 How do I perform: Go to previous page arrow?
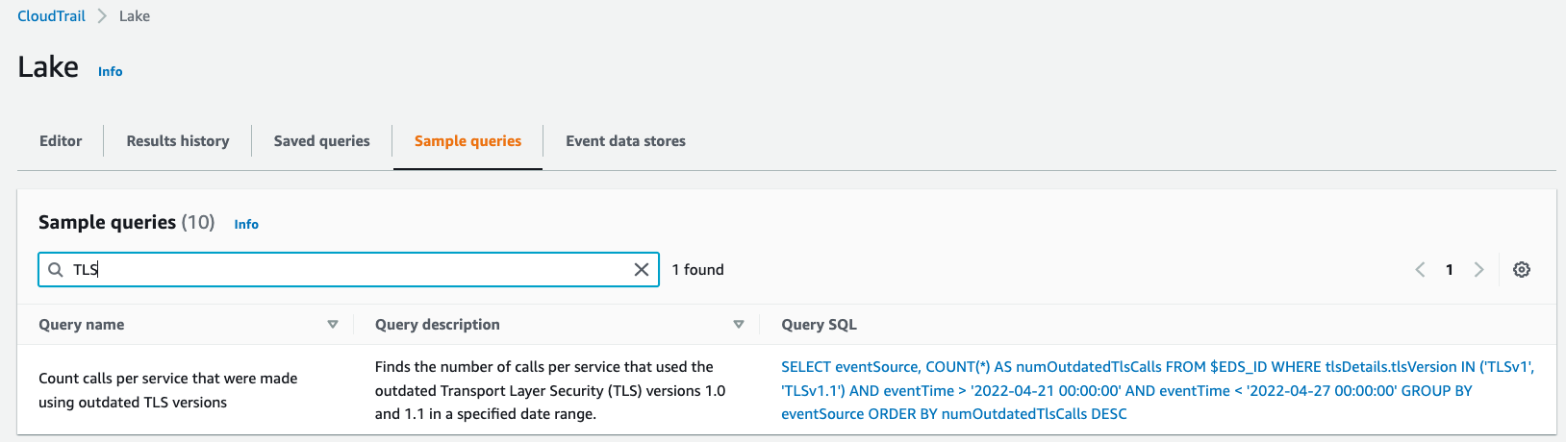[1420, 270]
